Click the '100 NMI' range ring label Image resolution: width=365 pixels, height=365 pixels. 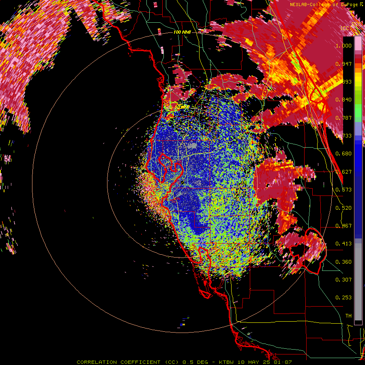coord(182,32)
